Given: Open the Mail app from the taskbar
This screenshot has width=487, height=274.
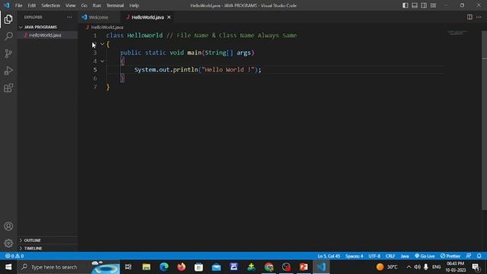Looking at the screenshot, I should coord(216,267).
